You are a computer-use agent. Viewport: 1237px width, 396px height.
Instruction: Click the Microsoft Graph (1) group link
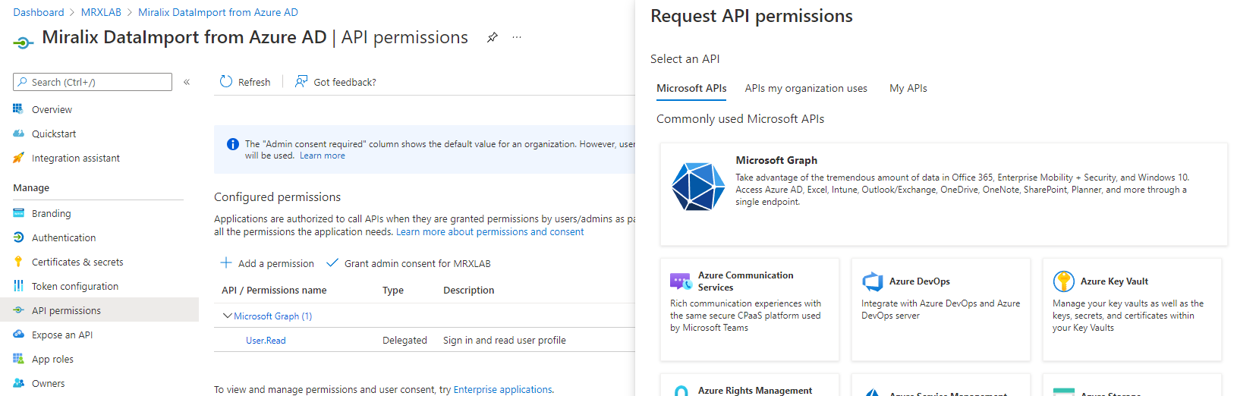272,316
